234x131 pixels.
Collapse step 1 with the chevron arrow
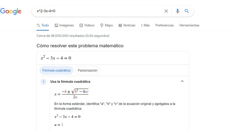coord(182,81)
